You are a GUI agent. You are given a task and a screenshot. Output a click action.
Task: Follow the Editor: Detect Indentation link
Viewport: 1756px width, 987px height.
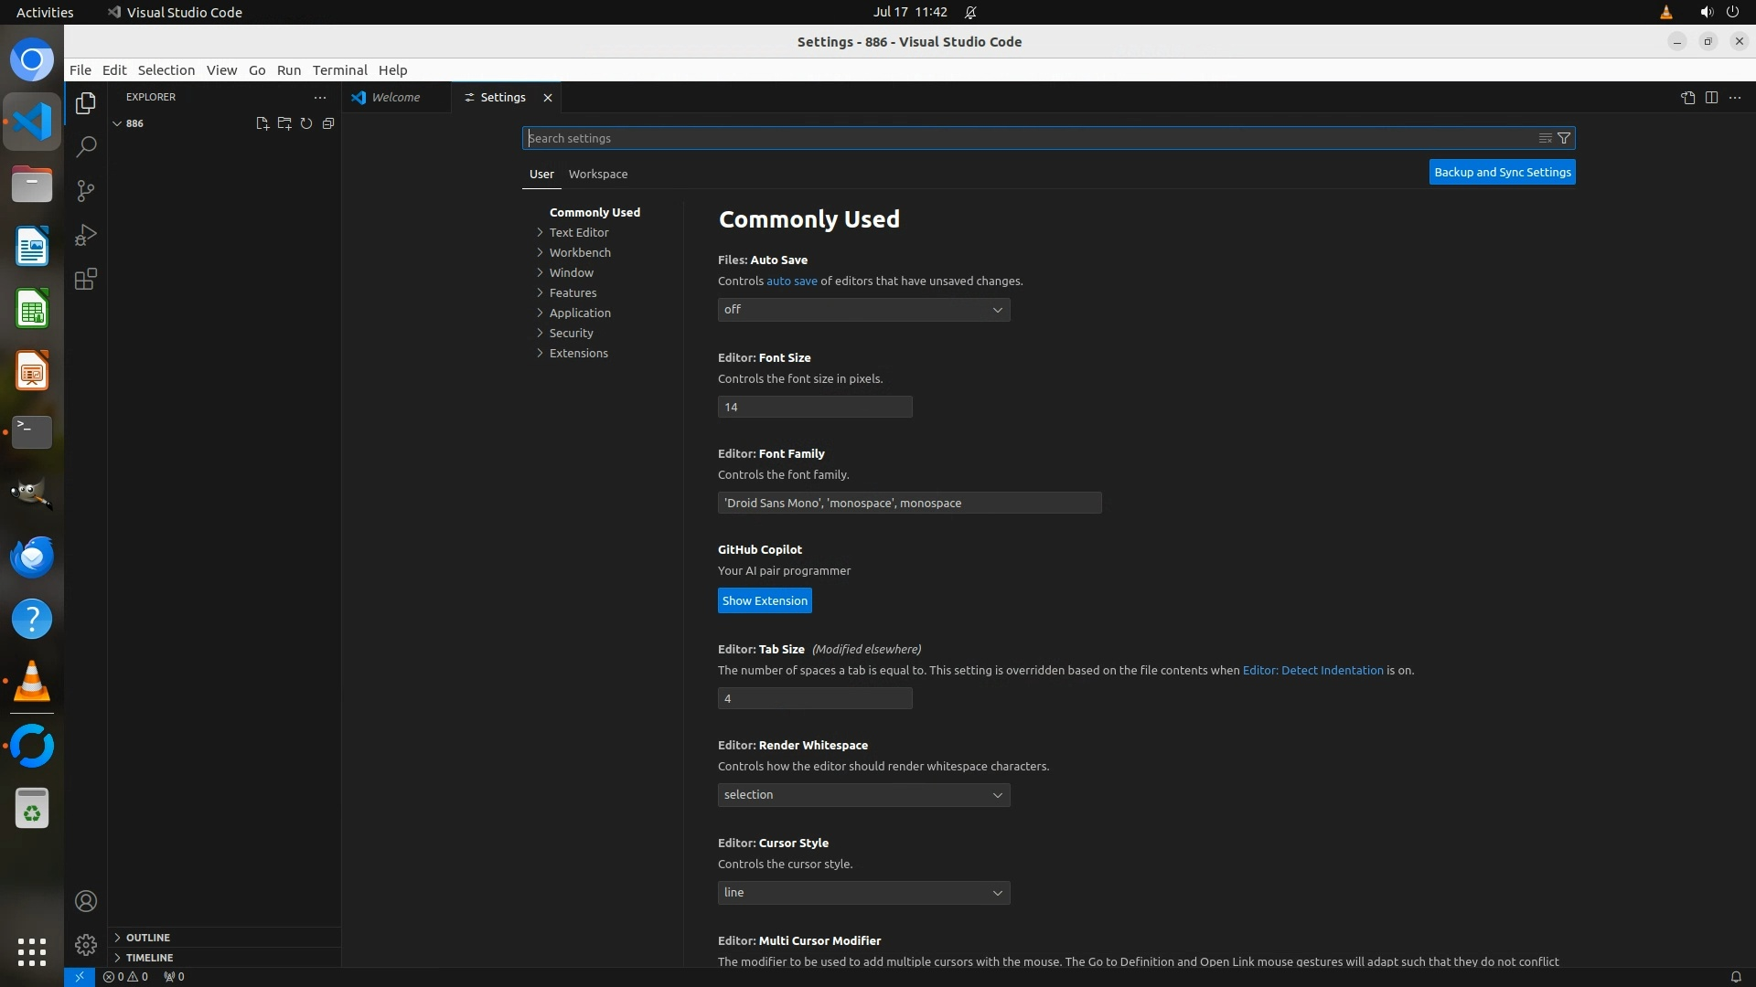point(1312,670)
